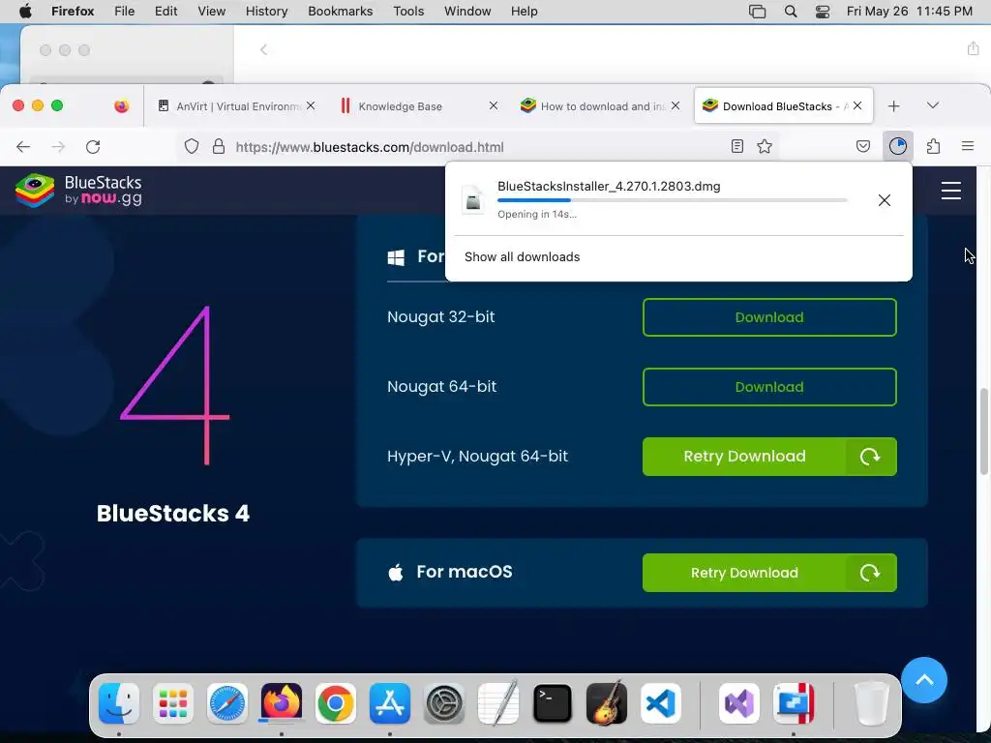The image size is (991, 743).
Task: Open the Help menu
Action: coord(524,12)
